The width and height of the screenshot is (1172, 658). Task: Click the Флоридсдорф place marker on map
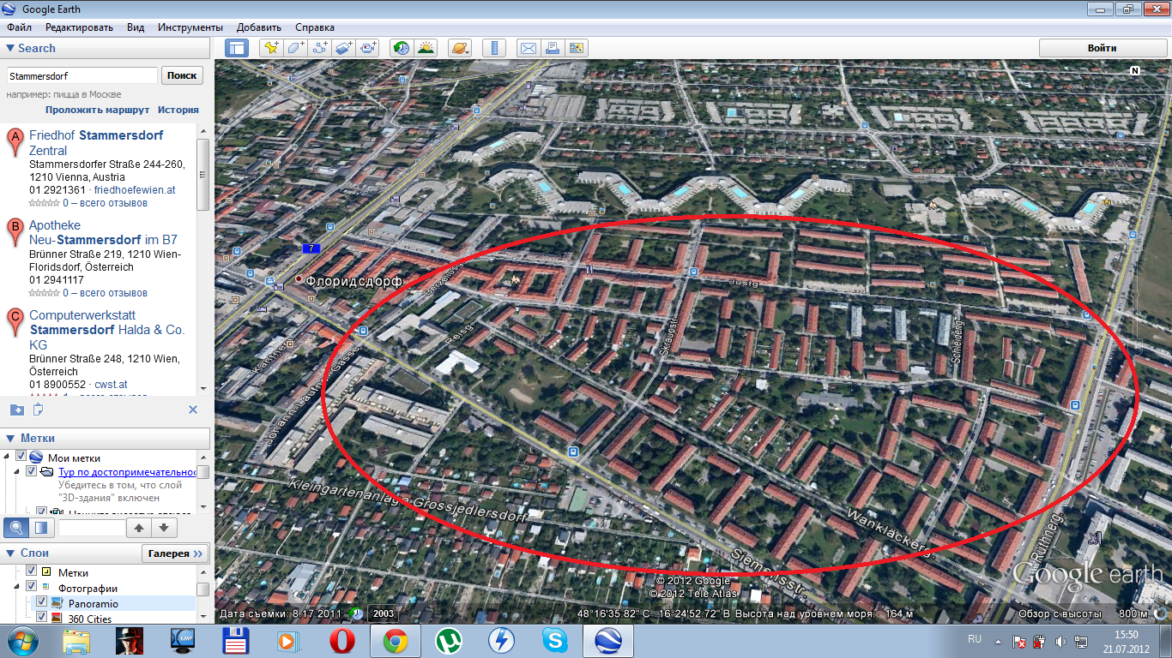tap(299, 279)
